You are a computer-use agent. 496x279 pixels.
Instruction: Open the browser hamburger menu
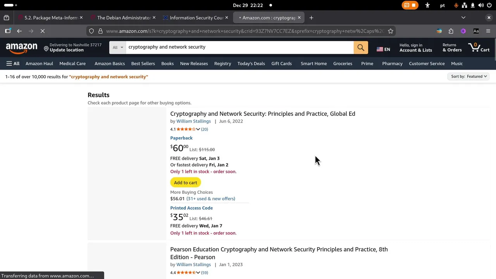click(488, 31)
